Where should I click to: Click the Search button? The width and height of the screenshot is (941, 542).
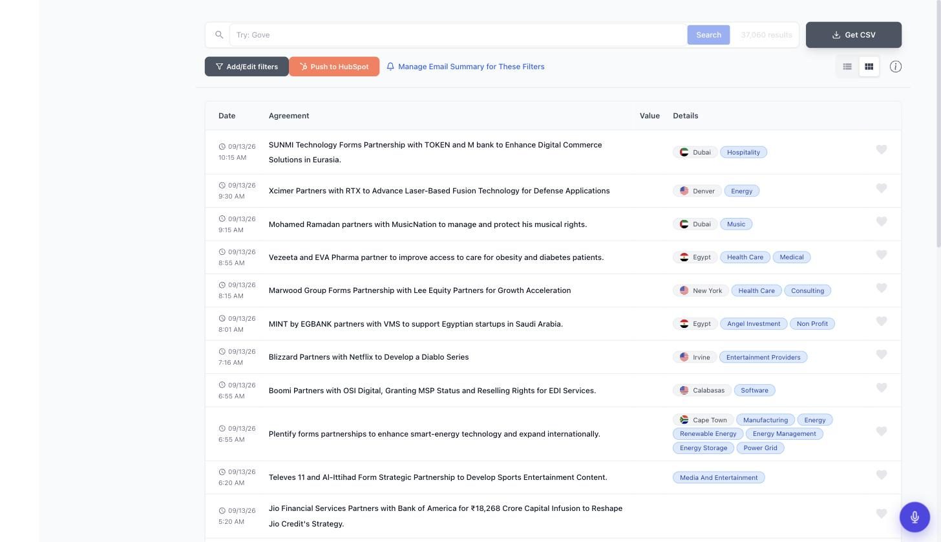tap(708, 35)
